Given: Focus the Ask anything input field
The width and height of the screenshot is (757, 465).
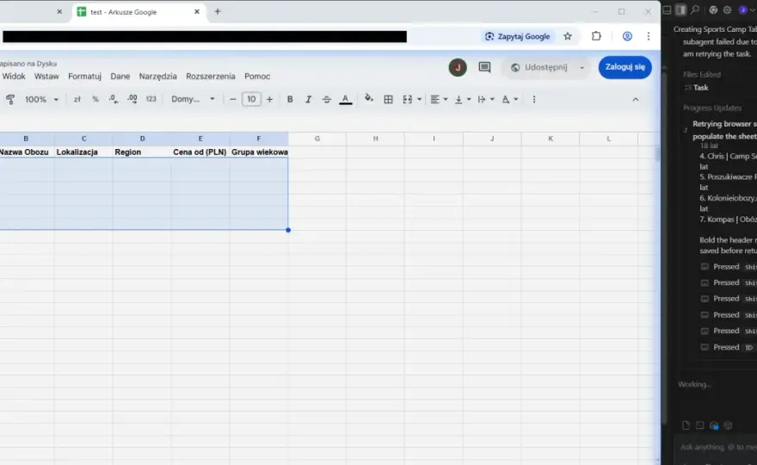Looking at the screenshot, I should click(x=717, y=447).
